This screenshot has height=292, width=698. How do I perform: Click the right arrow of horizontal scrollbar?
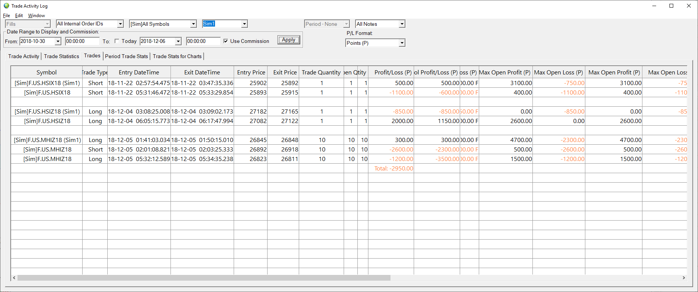(684, 278)
